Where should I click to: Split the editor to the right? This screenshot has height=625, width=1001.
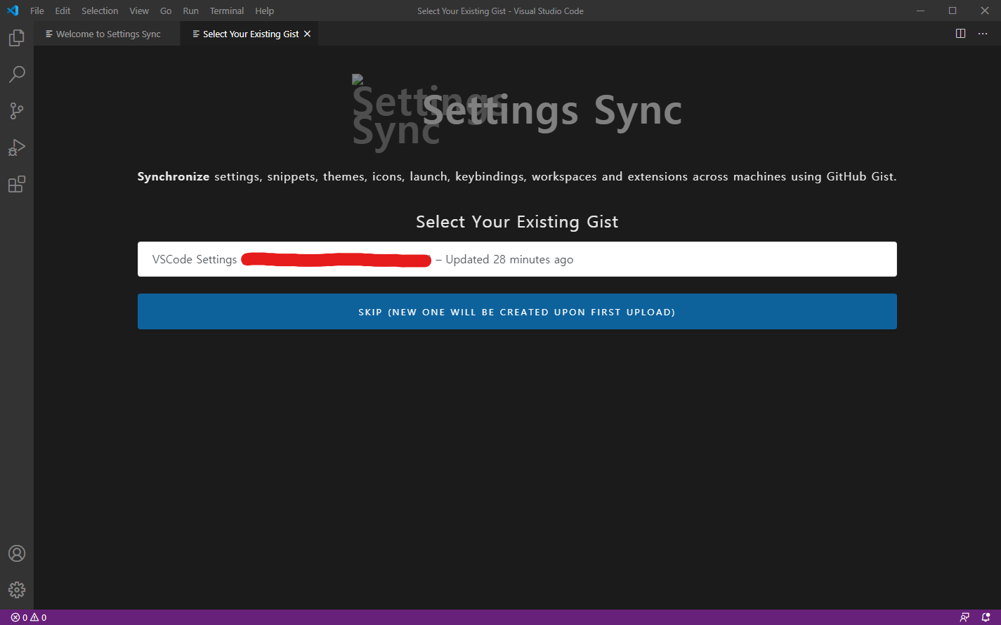[x=961, y=34]
